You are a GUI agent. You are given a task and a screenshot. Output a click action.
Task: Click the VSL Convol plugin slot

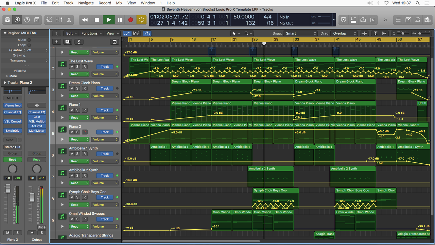13,121
